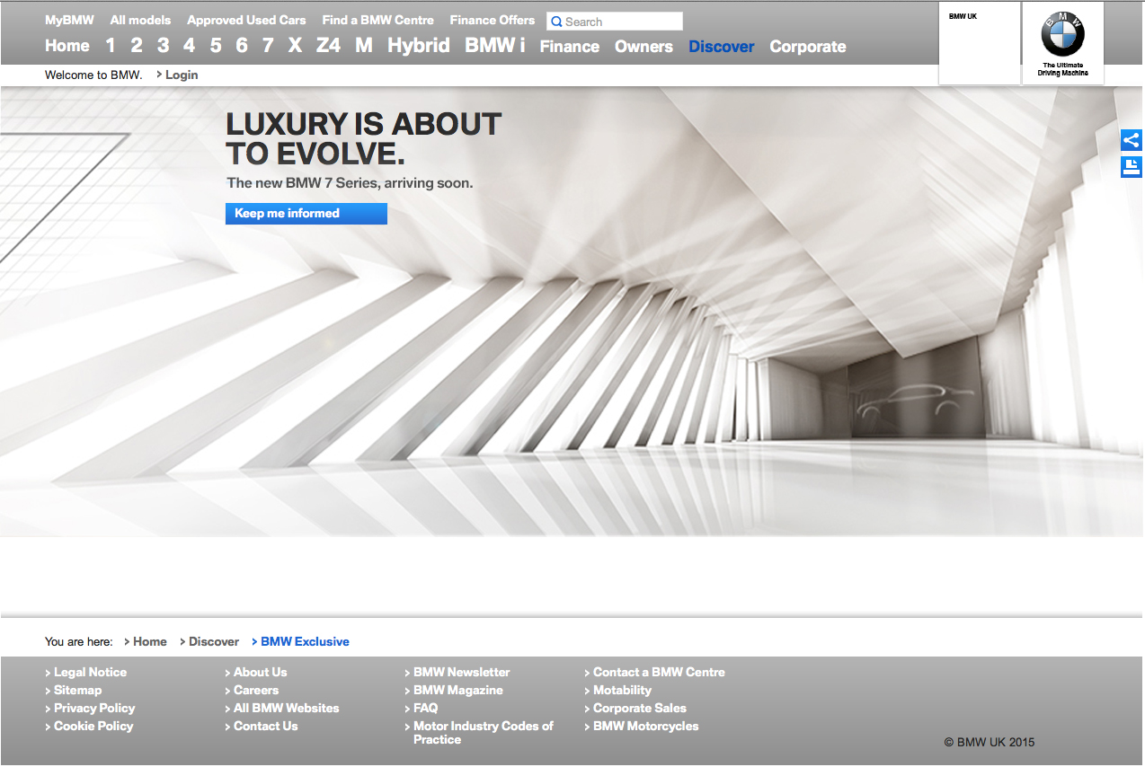The height and width of the screenshot is (767, 1145).
Task: Open the Corporate navigation item
Action: click(808, 47)
